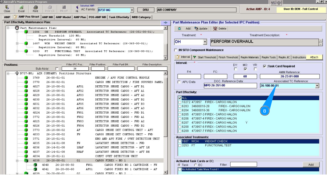Open the Treatment OH dropdown

pos(205,42)
